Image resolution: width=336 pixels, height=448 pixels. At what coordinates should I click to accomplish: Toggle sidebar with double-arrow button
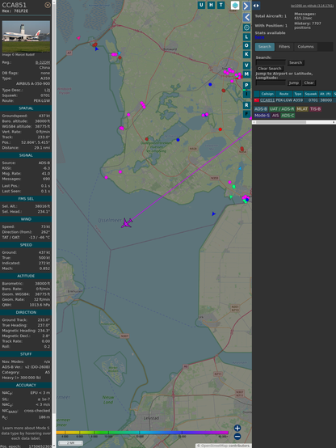tap(256, 6)
